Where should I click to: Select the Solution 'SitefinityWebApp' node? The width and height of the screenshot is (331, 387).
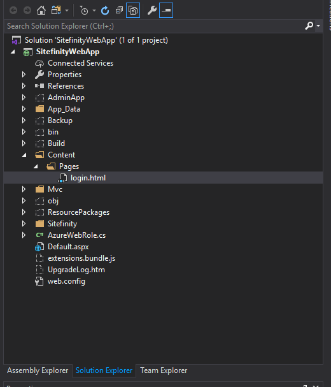click(96, 40)
